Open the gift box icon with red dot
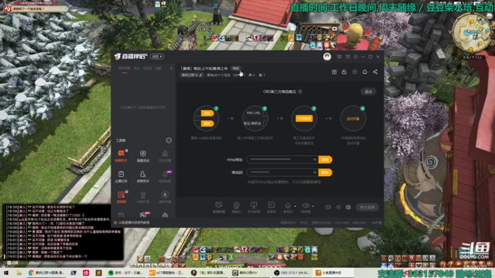 tap(334, 72)
